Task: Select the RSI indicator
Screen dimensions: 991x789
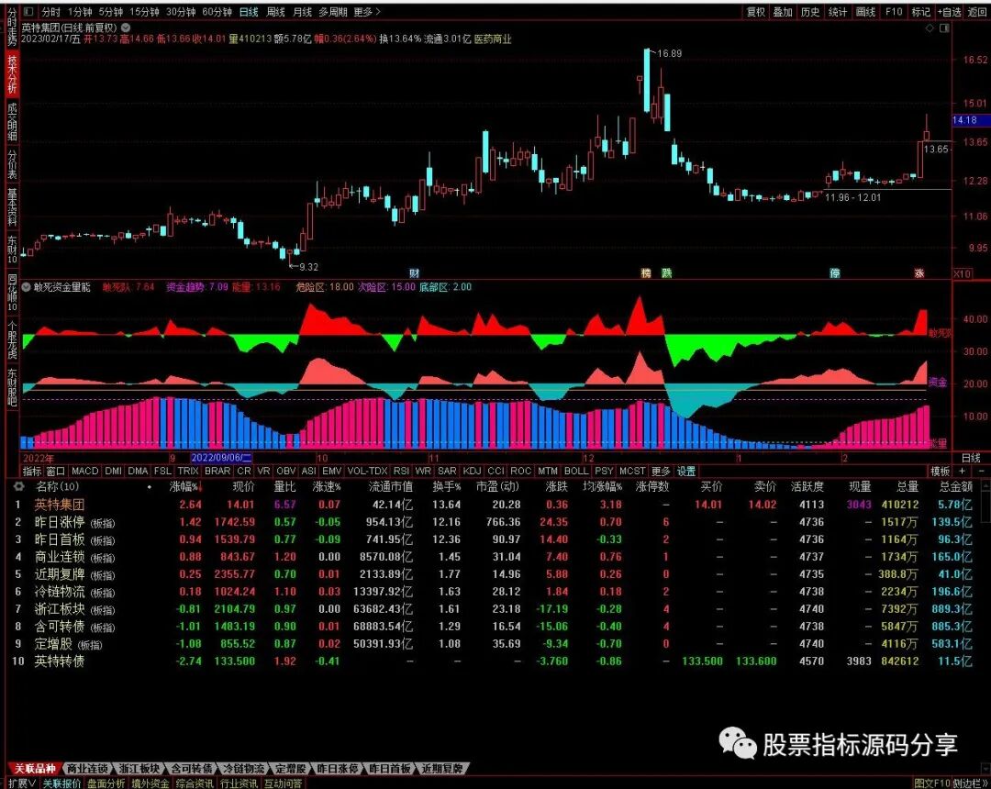Action: [x=401, y=472]
